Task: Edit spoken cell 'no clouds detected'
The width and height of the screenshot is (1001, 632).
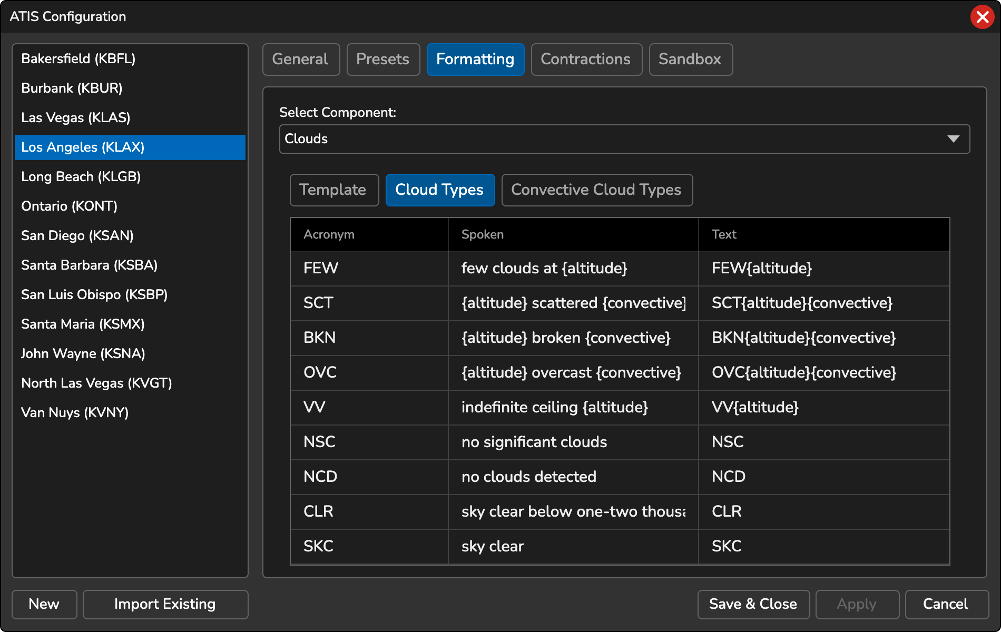Action: point(573,477)
